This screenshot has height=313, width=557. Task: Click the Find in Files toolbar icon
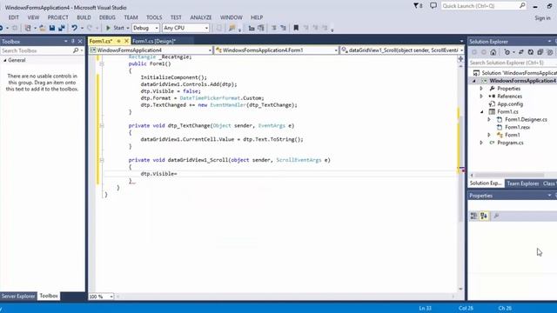coord(232,28)
